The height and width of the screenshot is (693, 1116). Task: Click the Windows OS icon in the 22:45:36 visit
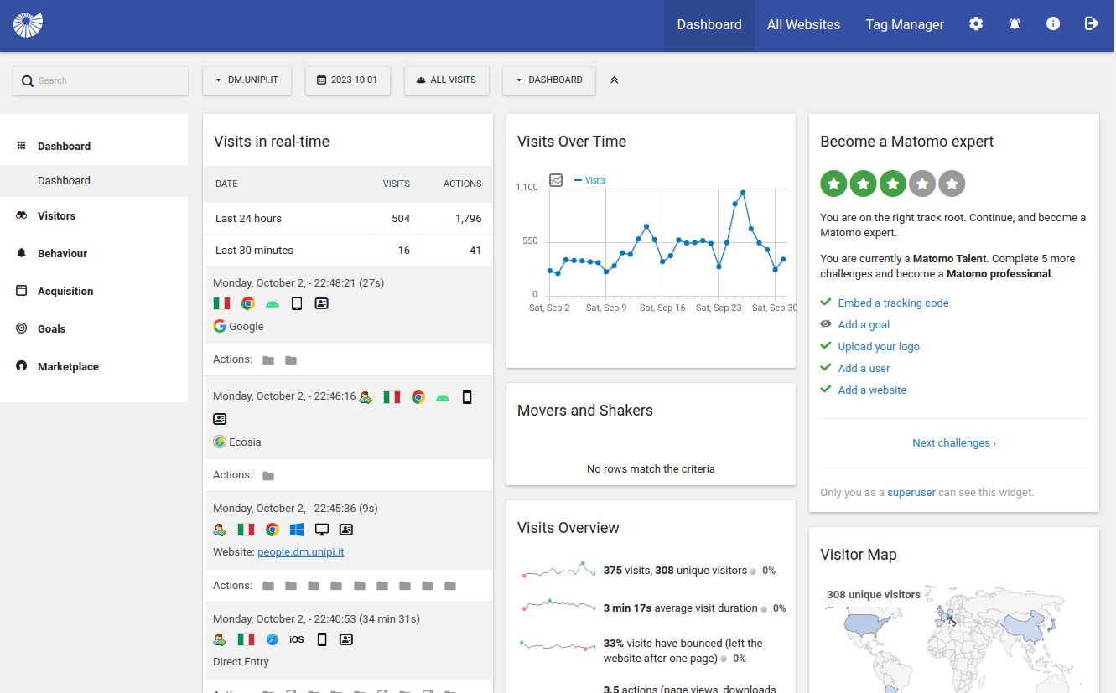coord(297,530)
